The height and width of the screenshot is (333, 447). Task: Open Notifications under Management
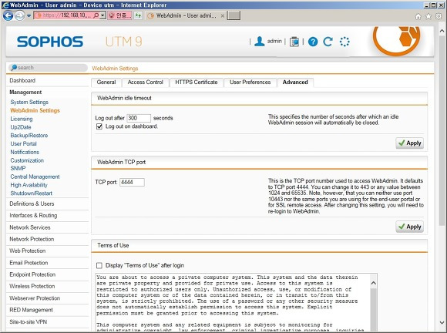[x=25, y=152]
